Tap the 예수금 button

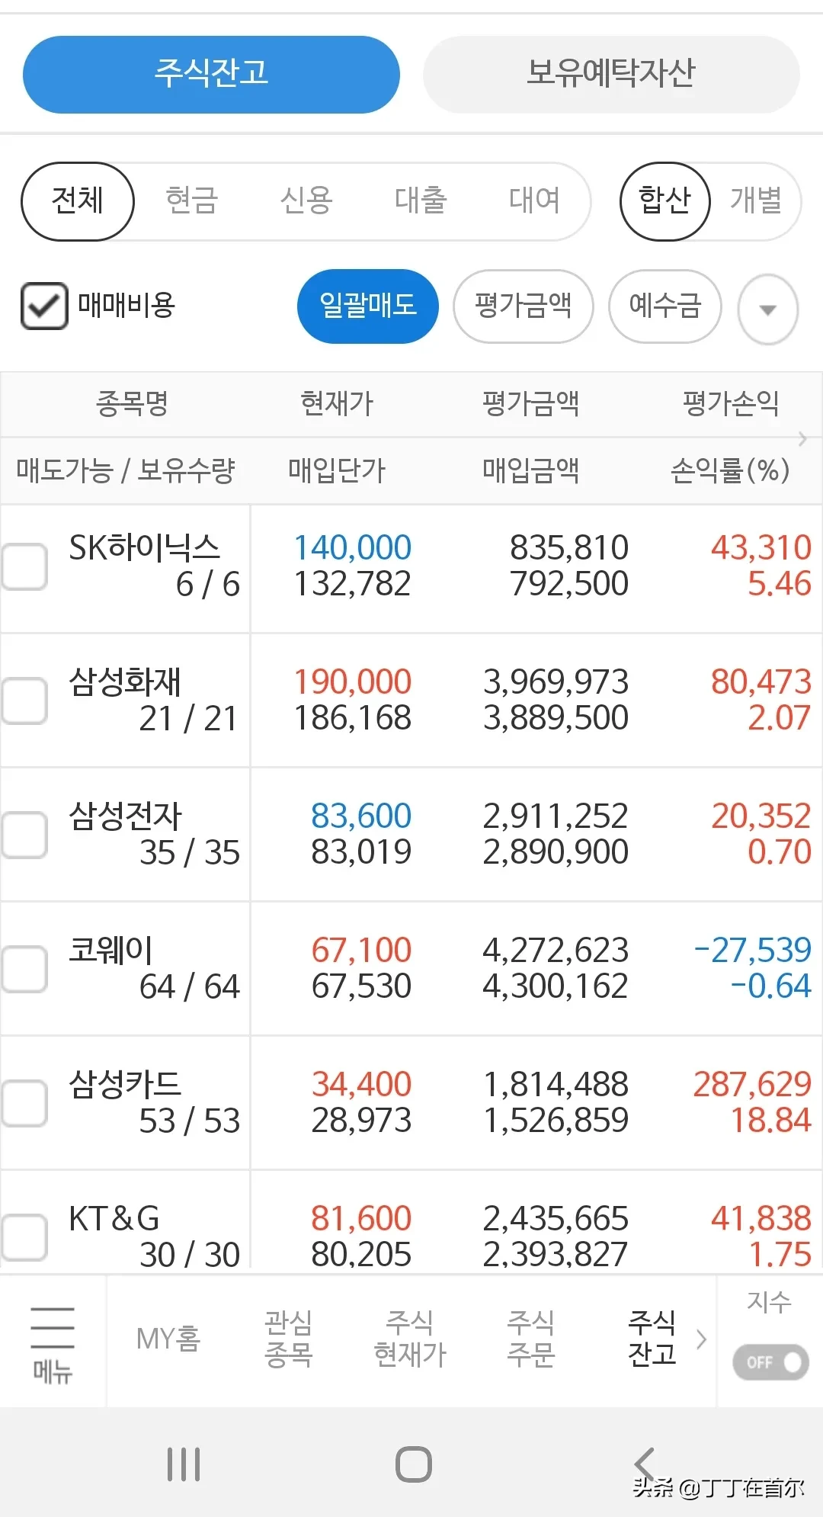click(x=664, y=306)
